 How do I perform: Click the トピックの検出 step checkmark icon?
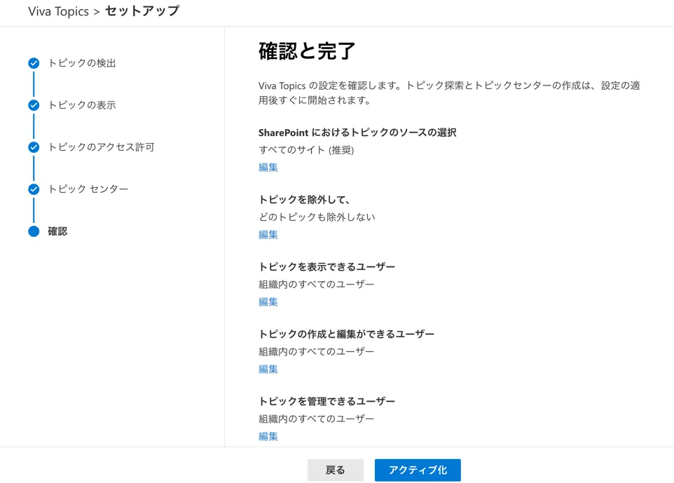coord(34,63)
